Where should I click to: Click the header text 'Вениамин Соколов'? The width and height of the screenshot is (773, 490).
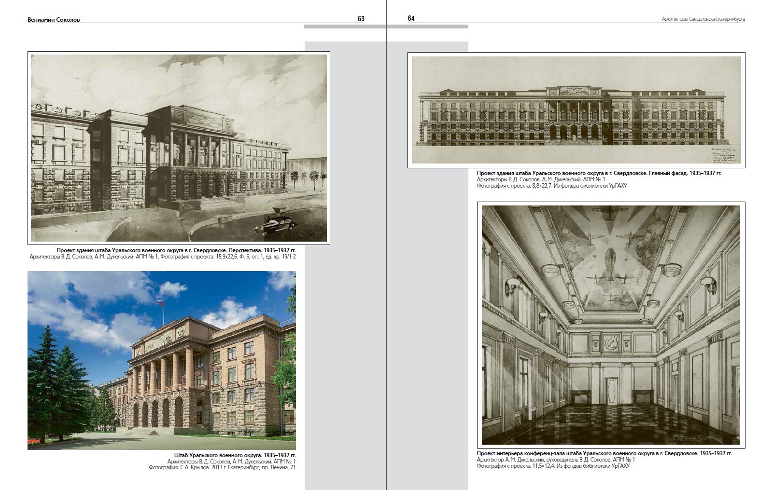pos(54,20)
